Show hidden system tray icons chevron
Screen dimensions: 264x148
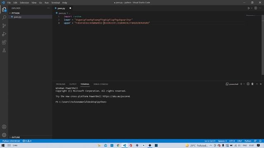point(211,146)
